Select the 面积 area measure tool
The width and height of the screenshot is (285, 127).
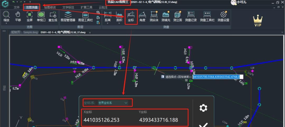click(x=119, y=16)
